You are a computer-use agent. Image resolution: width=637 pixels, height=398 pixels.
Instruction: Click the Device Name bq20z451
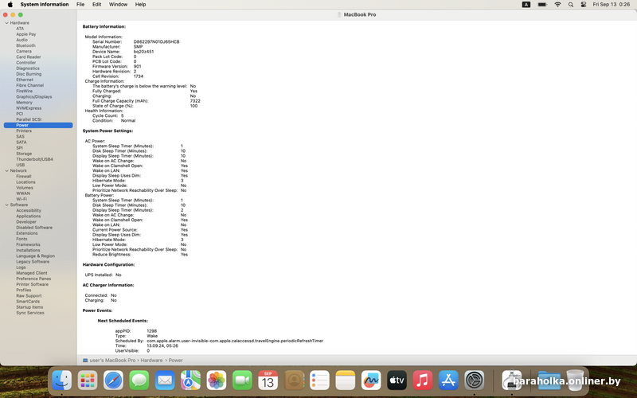[143, 52]
